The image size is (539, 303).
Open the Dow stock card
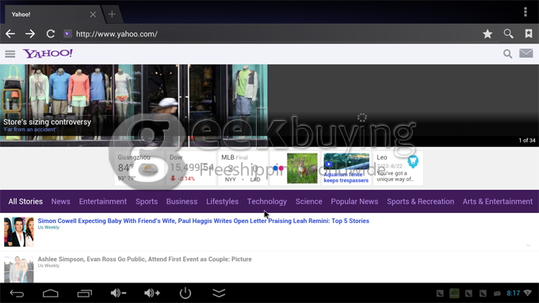point(191,169)
